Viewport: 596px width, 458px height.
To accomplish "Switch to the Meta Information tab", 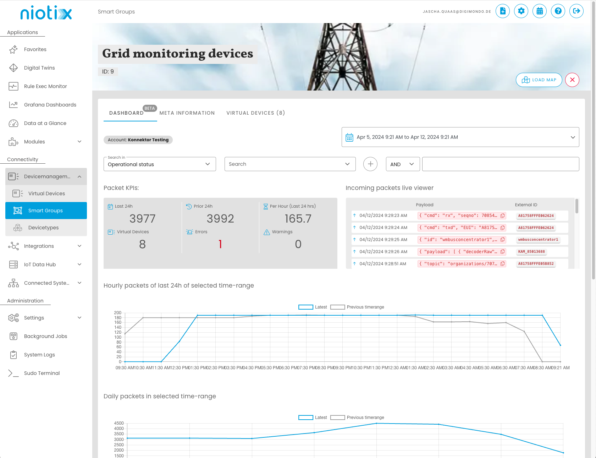I will (187, 113).
